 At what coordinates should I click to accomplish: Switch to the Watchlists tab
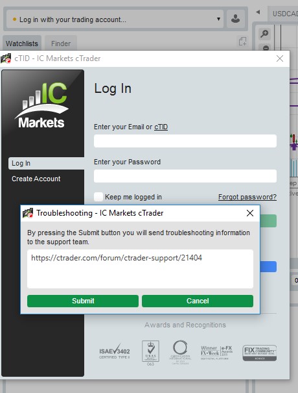click(22, 44)
